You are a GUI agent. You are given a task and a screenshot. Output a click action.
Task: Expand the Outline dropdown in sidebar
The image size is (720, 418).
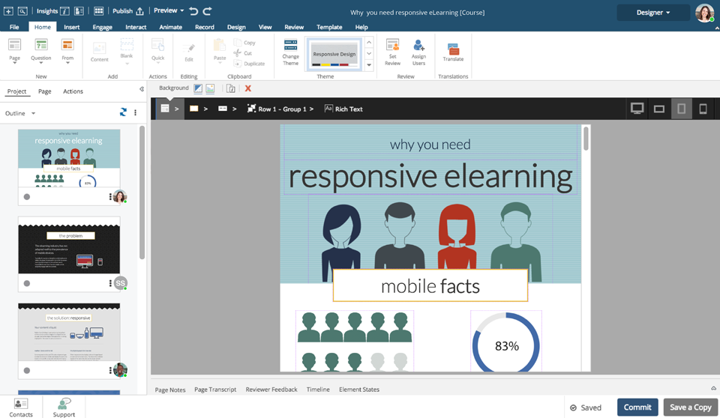point(20,113)
